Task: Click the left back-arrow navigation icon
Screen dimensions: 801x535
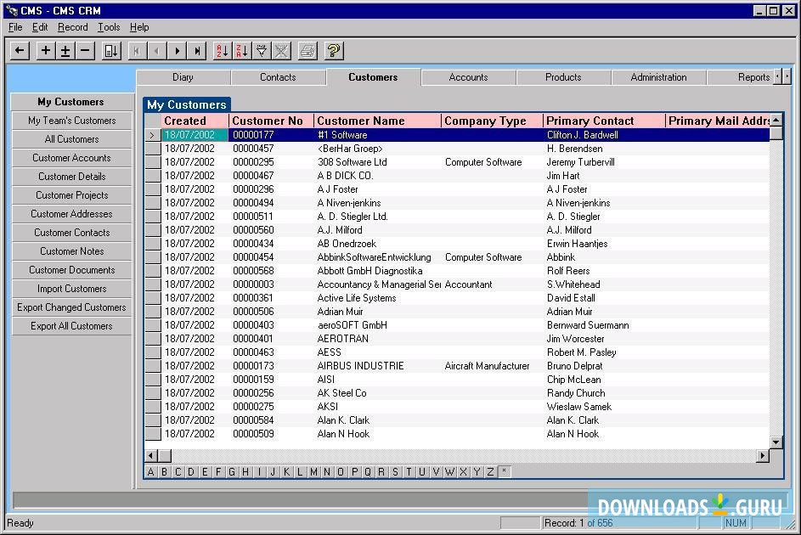Action: click(x=19, y=51)
